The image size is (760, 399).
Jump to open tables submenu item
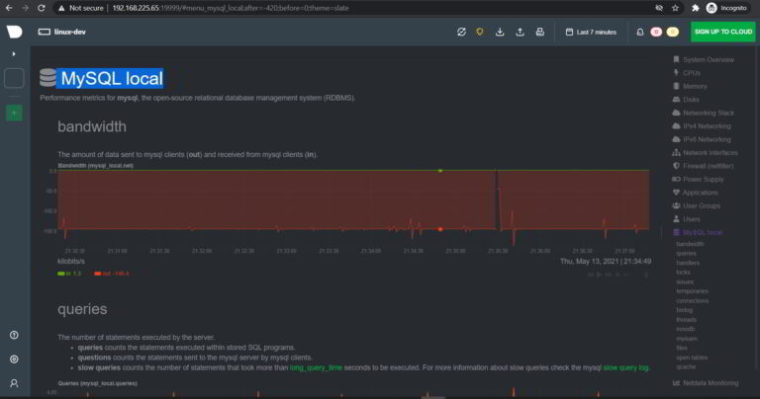click(692, 358)
